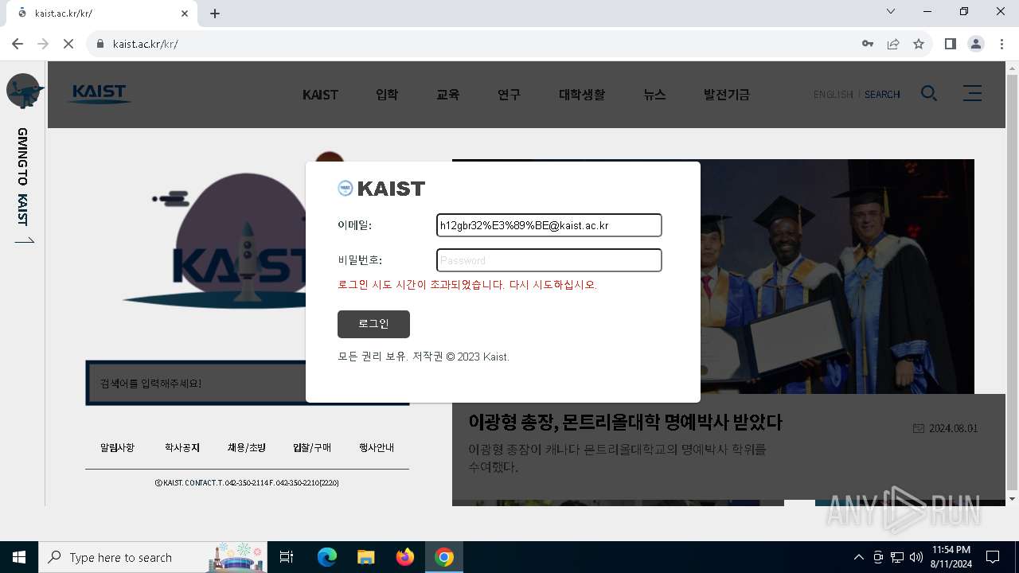Screen dimensions: 1019x573
Task: Select the 알림사항 tab
Action: pyautogui.click(x=118, y=448)
